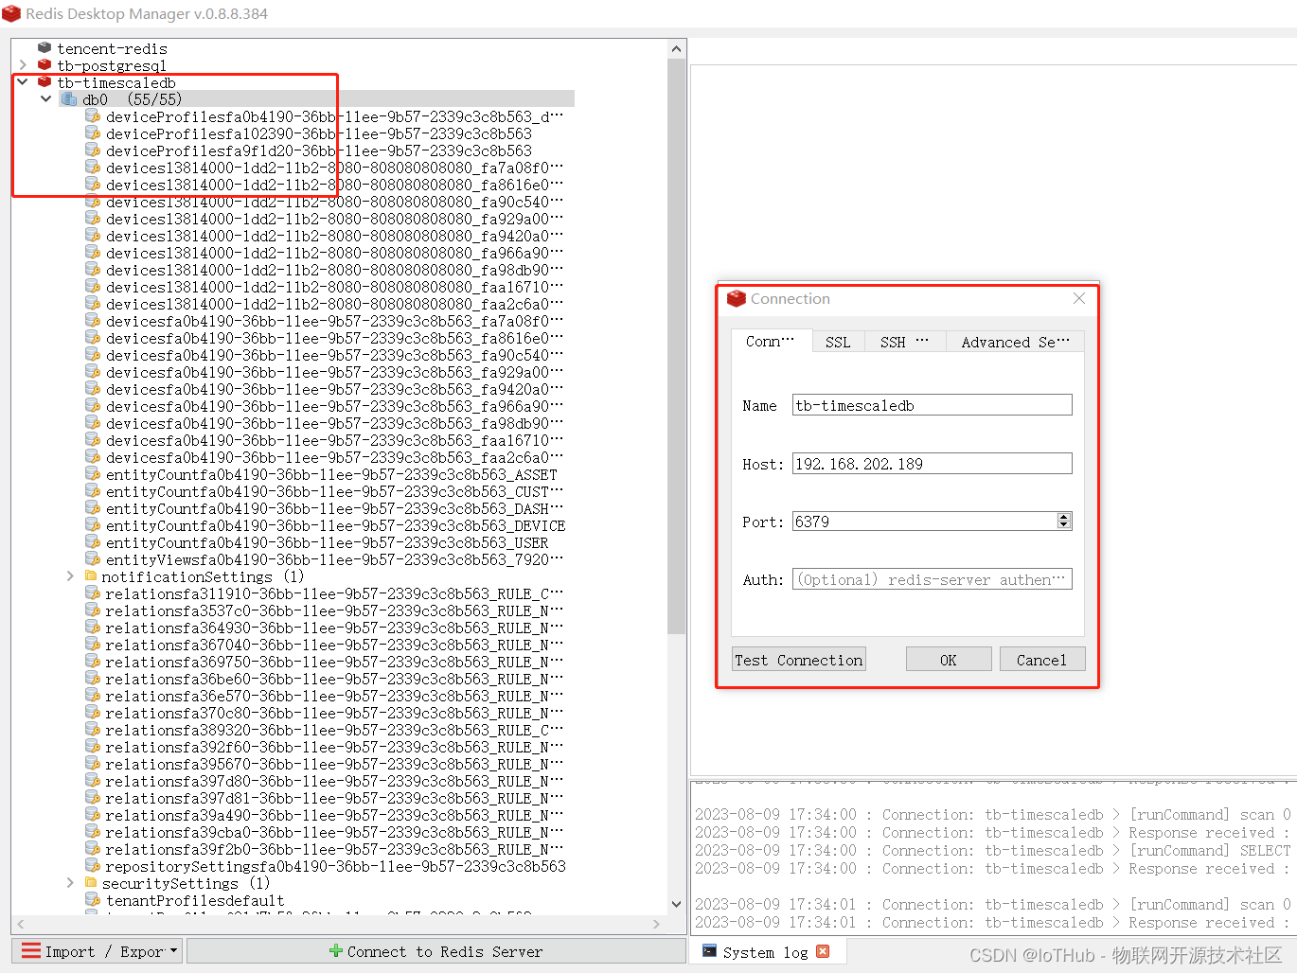Expand the securitySettings namespace

70,882
